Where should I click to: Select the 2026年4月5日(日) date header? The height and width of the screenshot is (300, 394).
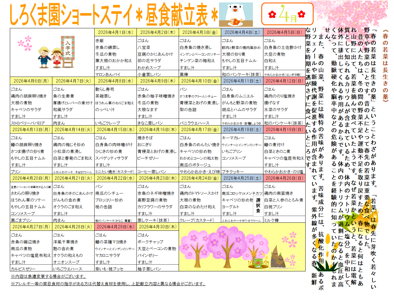click(x=284, y=32)
